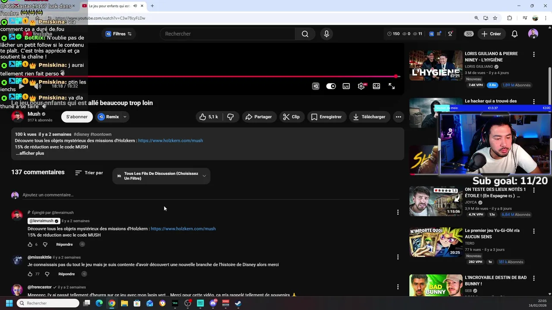Open the JOYCA 1 étoile video thumbnail
This screenshot has height=310, width=552.
pos(436,201)
